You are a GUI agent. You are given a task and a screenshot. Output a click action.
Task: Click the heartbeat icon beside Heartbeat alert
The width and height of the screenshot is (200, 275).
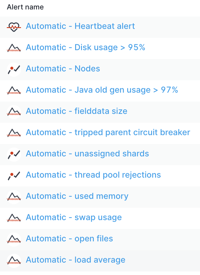tap(14, 27)
